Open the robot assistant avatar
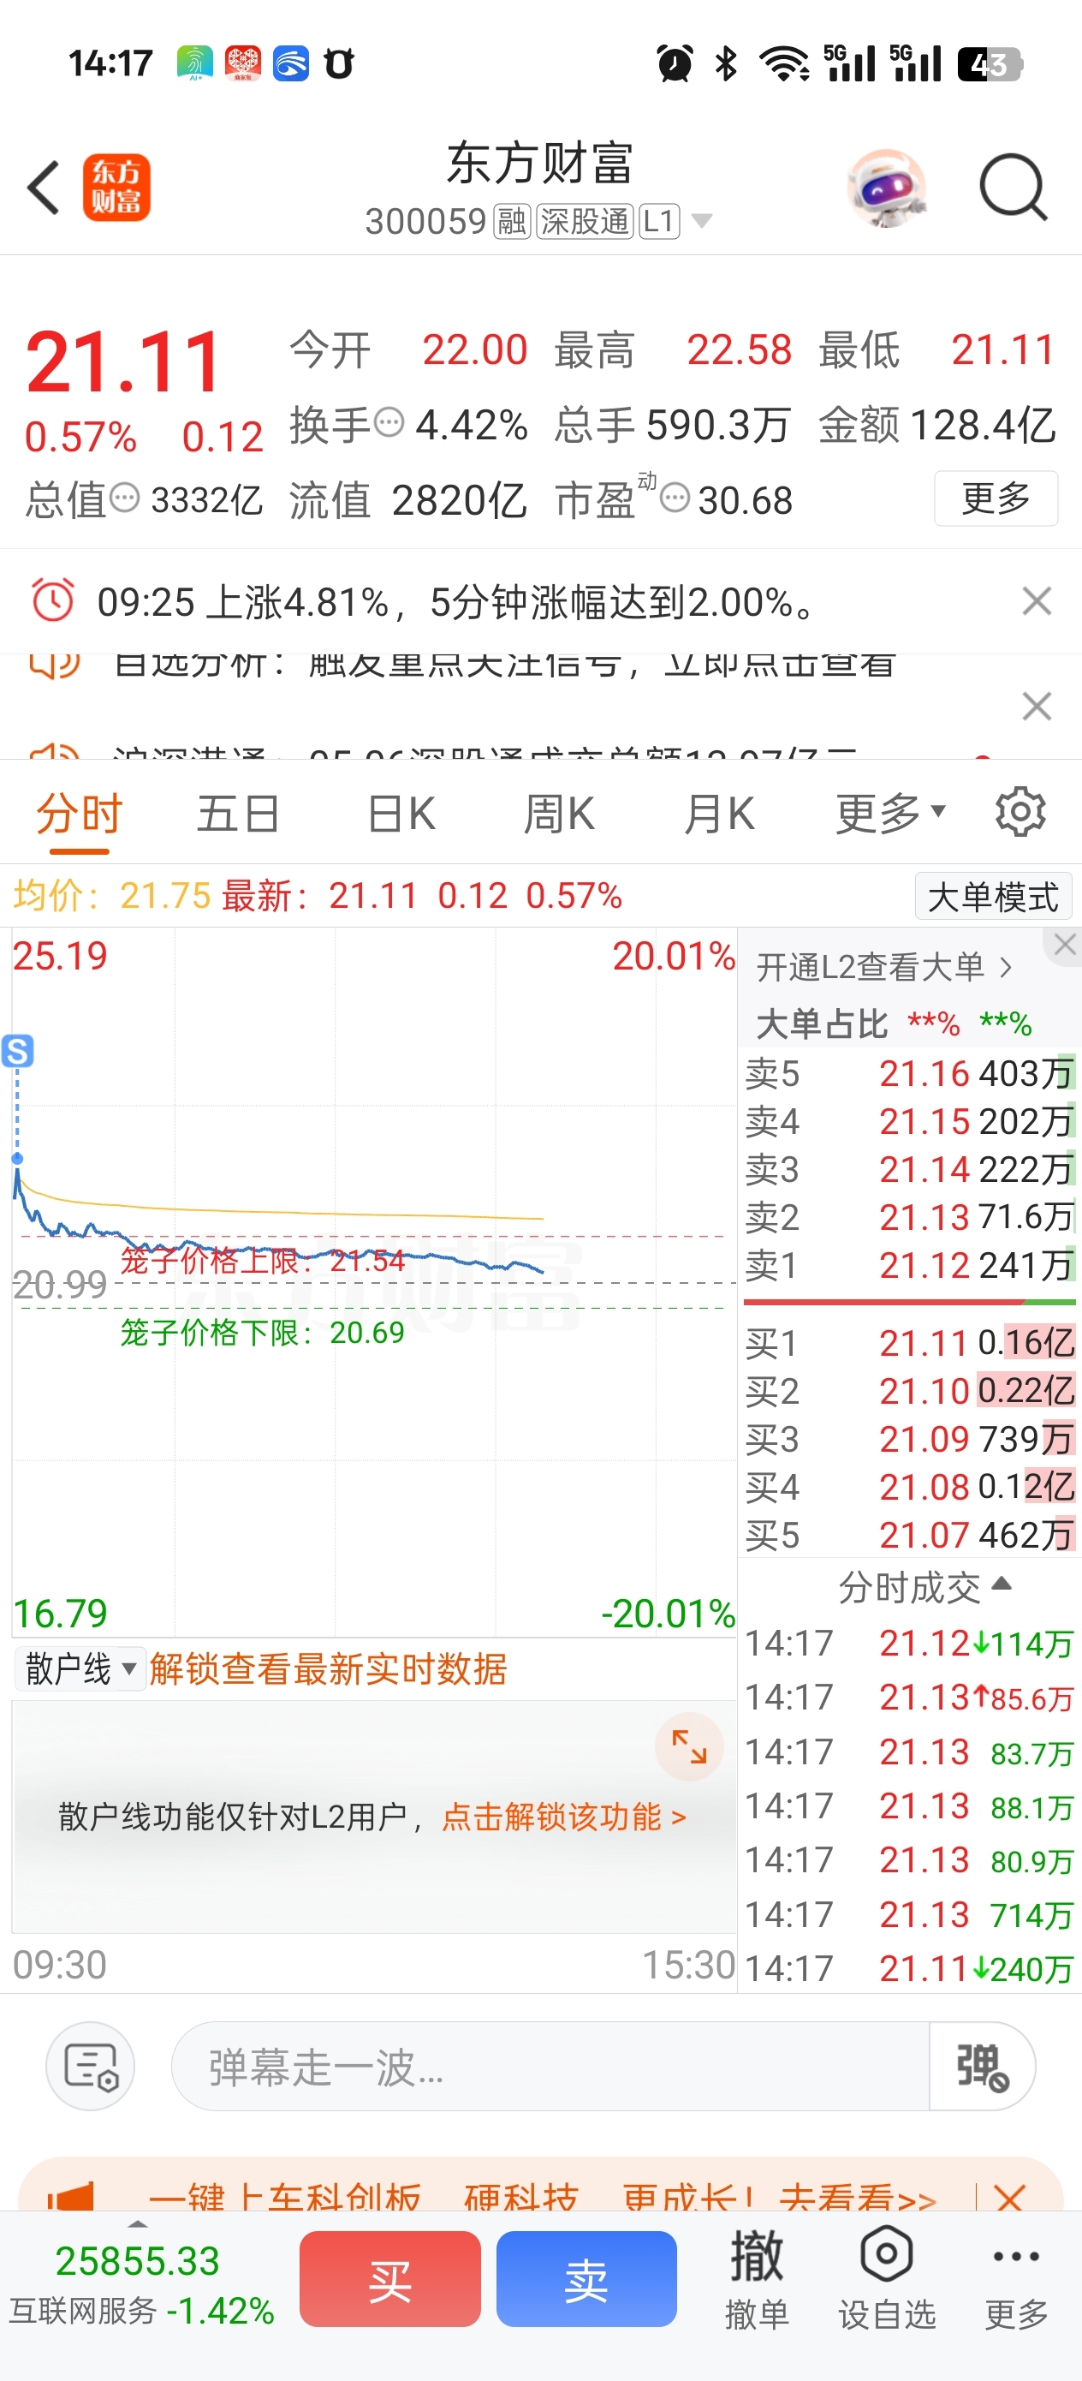Image resolution: width=1082 pixels, height=2381 pixels. pyautogui.click(x=886, y=188)
